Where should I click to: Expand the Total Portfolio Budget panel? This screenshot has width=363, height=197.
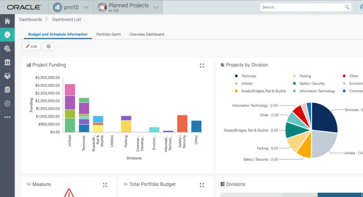[x=202, y=185]
